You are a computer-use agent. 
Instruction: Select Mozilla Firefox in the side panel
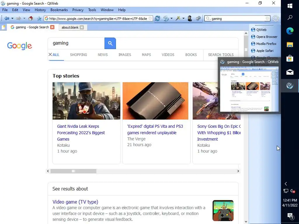click(x=264, y=44)
